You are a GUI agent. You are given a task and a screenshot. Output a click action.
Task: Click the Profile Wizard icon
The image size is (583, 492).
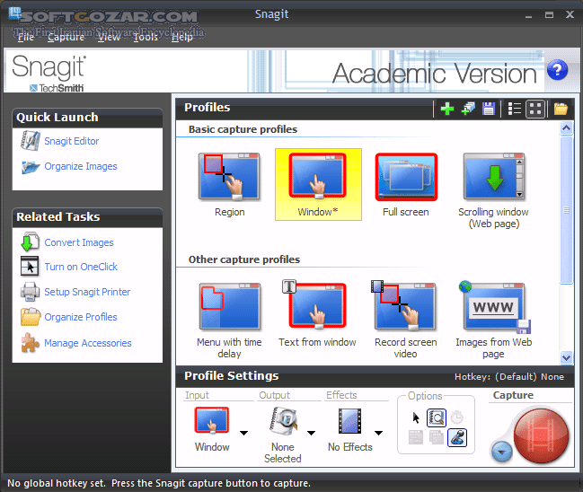[468, 109]
